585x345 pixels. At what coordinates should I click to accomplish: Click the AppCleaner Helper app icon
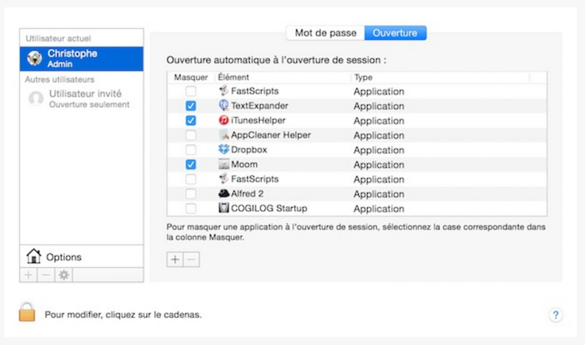click(224, 135)
